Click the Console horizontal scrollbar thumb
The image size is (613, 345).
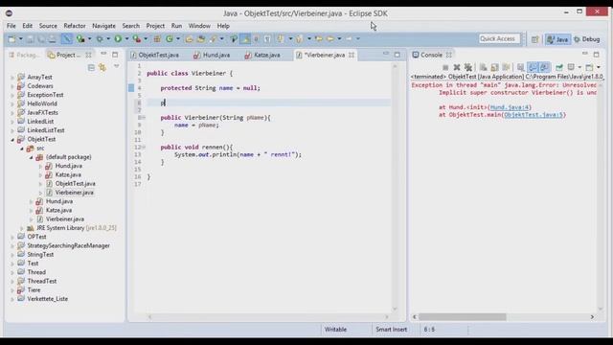click(463, 317)
